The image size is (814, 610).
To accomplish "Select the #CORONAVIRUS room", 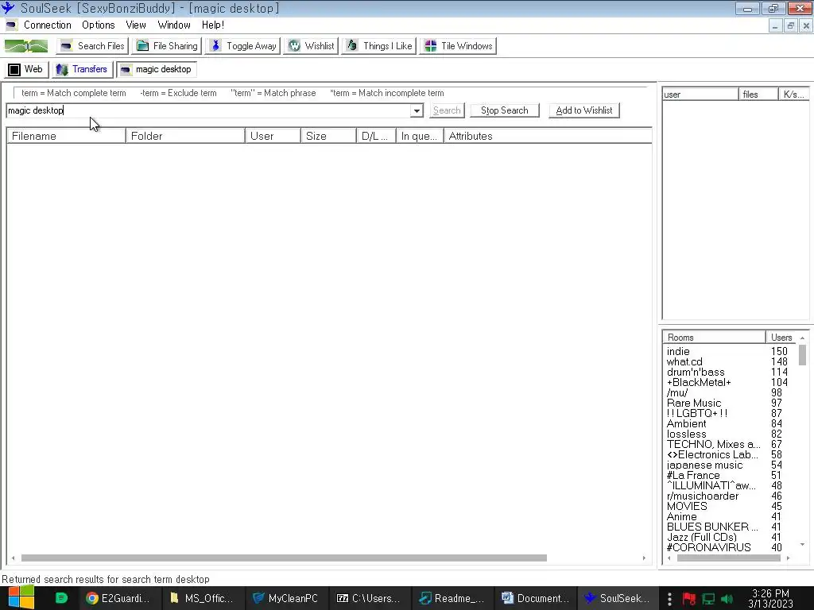I will 708,548.
